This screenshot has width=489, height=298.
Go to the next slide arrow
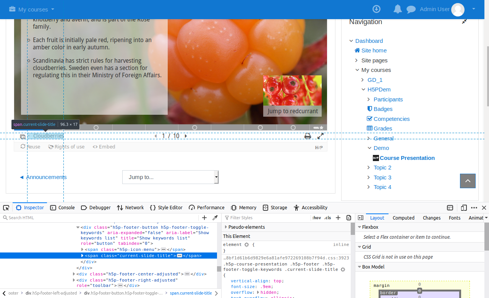click(x=186, y=136)
